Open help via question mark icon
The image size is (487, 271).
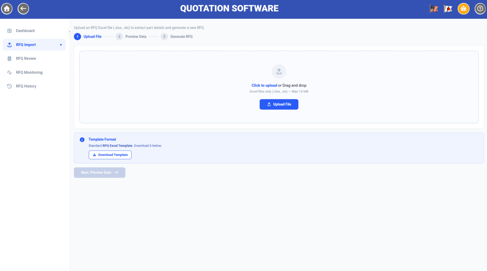480,9
